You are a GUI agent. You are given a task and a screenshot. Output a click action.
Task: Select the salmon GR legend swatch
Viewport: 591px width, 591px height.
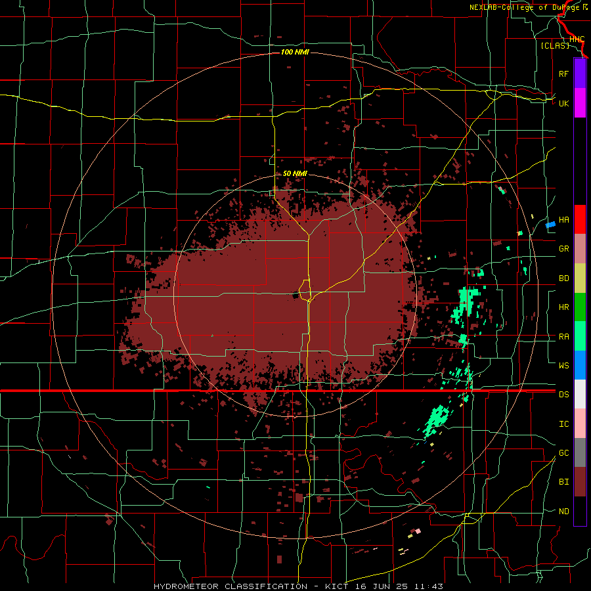580,248
